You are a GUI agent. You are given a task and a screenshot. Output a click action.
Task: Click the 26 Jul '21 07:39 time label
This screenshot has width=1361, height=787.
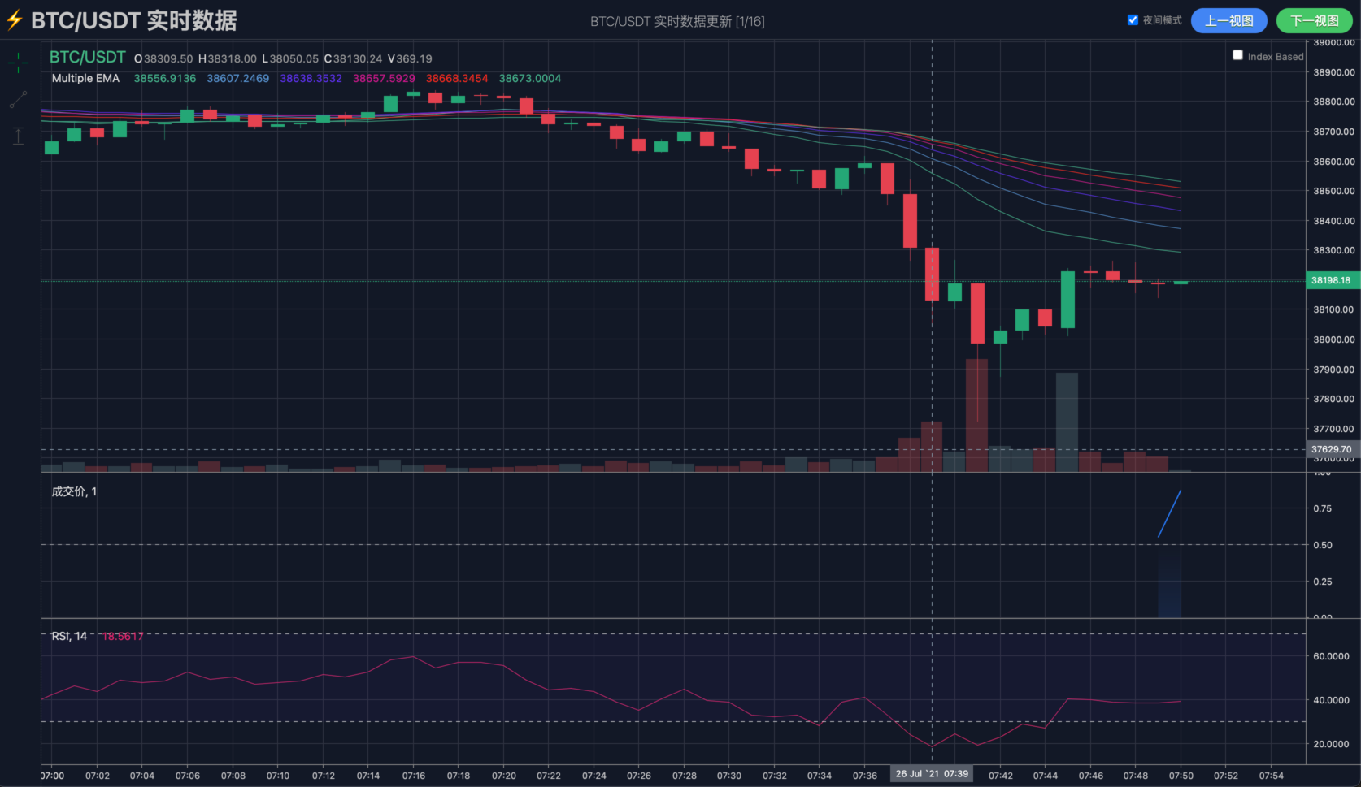pyautogui.click(x=932, y=774)
